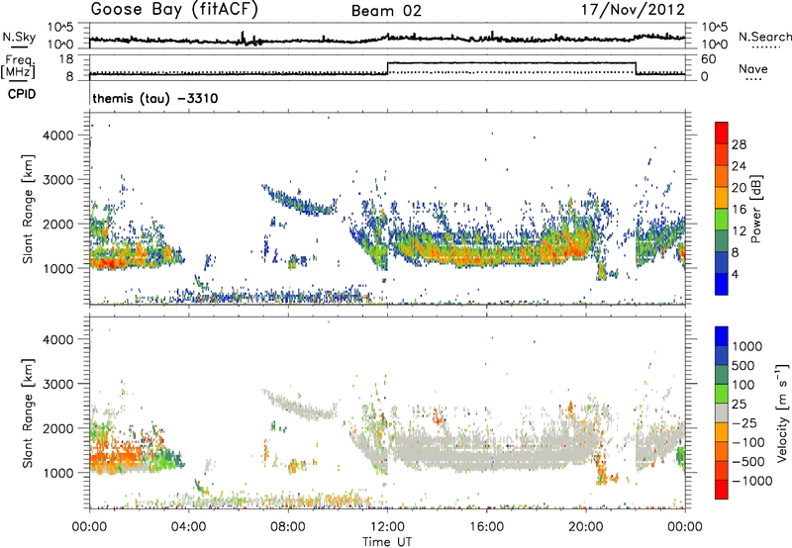Pick the red bottom segment of Velocity colorbar

click(x=722, y=490)
